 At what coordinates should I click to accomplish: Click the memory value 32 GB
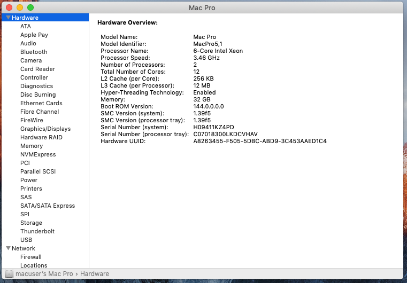point(202,99)
